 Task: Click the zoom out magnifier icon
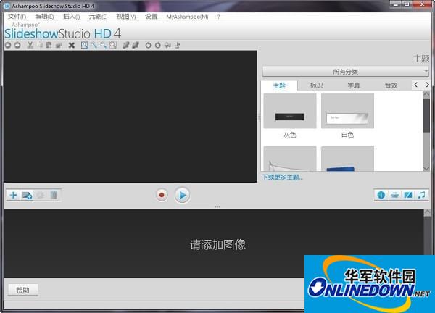pyautogui.click(x=104, y=45)
